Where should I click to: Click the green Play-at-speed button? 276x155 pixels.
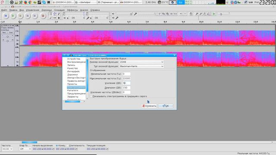click(214, 14)
